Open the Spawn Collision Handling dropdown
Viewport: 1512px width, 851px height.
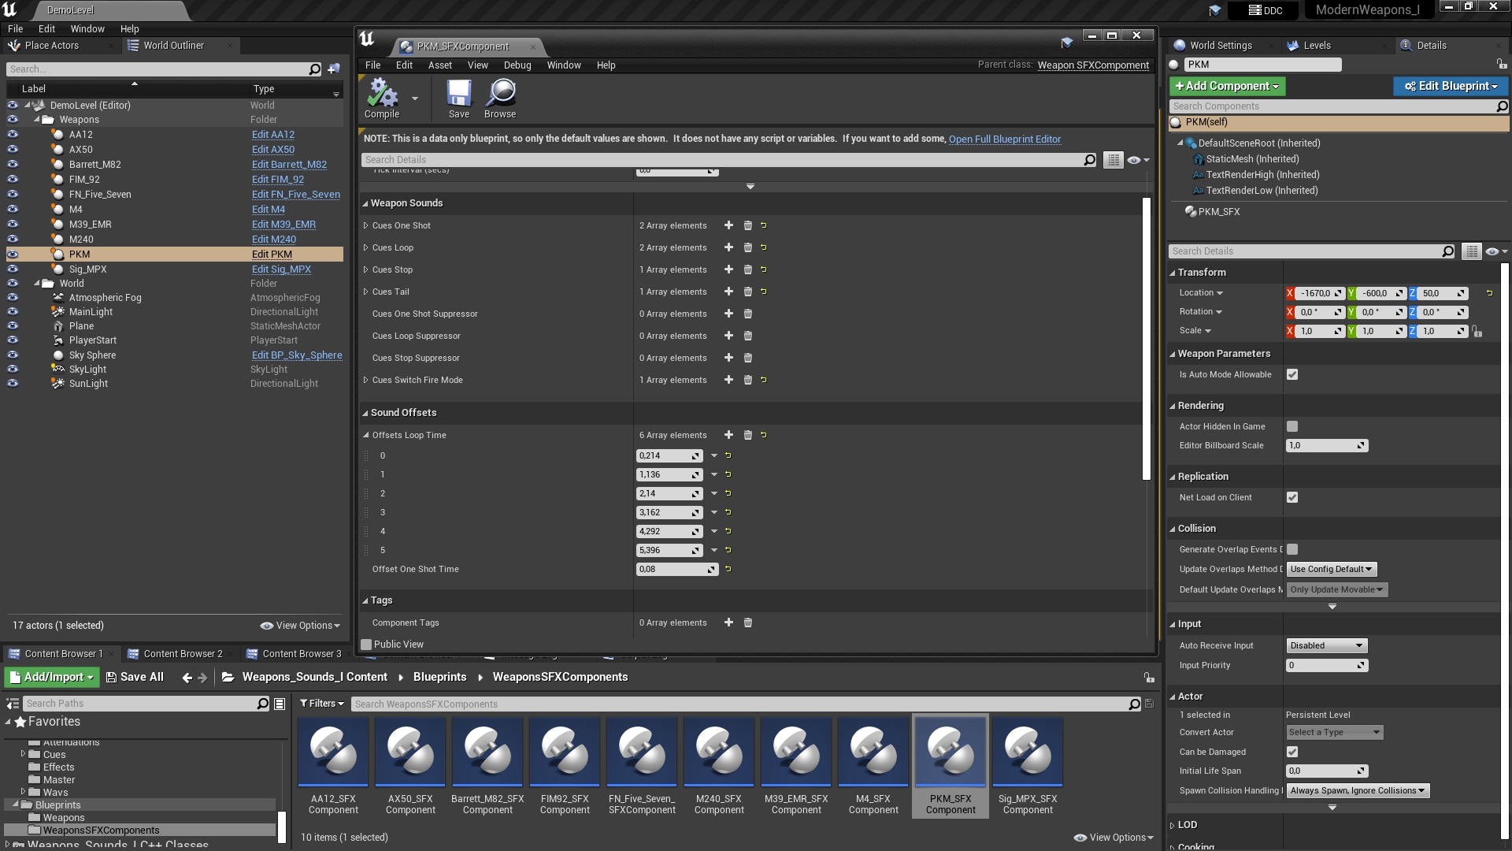pyautogui.click(x=1357, y=790)
